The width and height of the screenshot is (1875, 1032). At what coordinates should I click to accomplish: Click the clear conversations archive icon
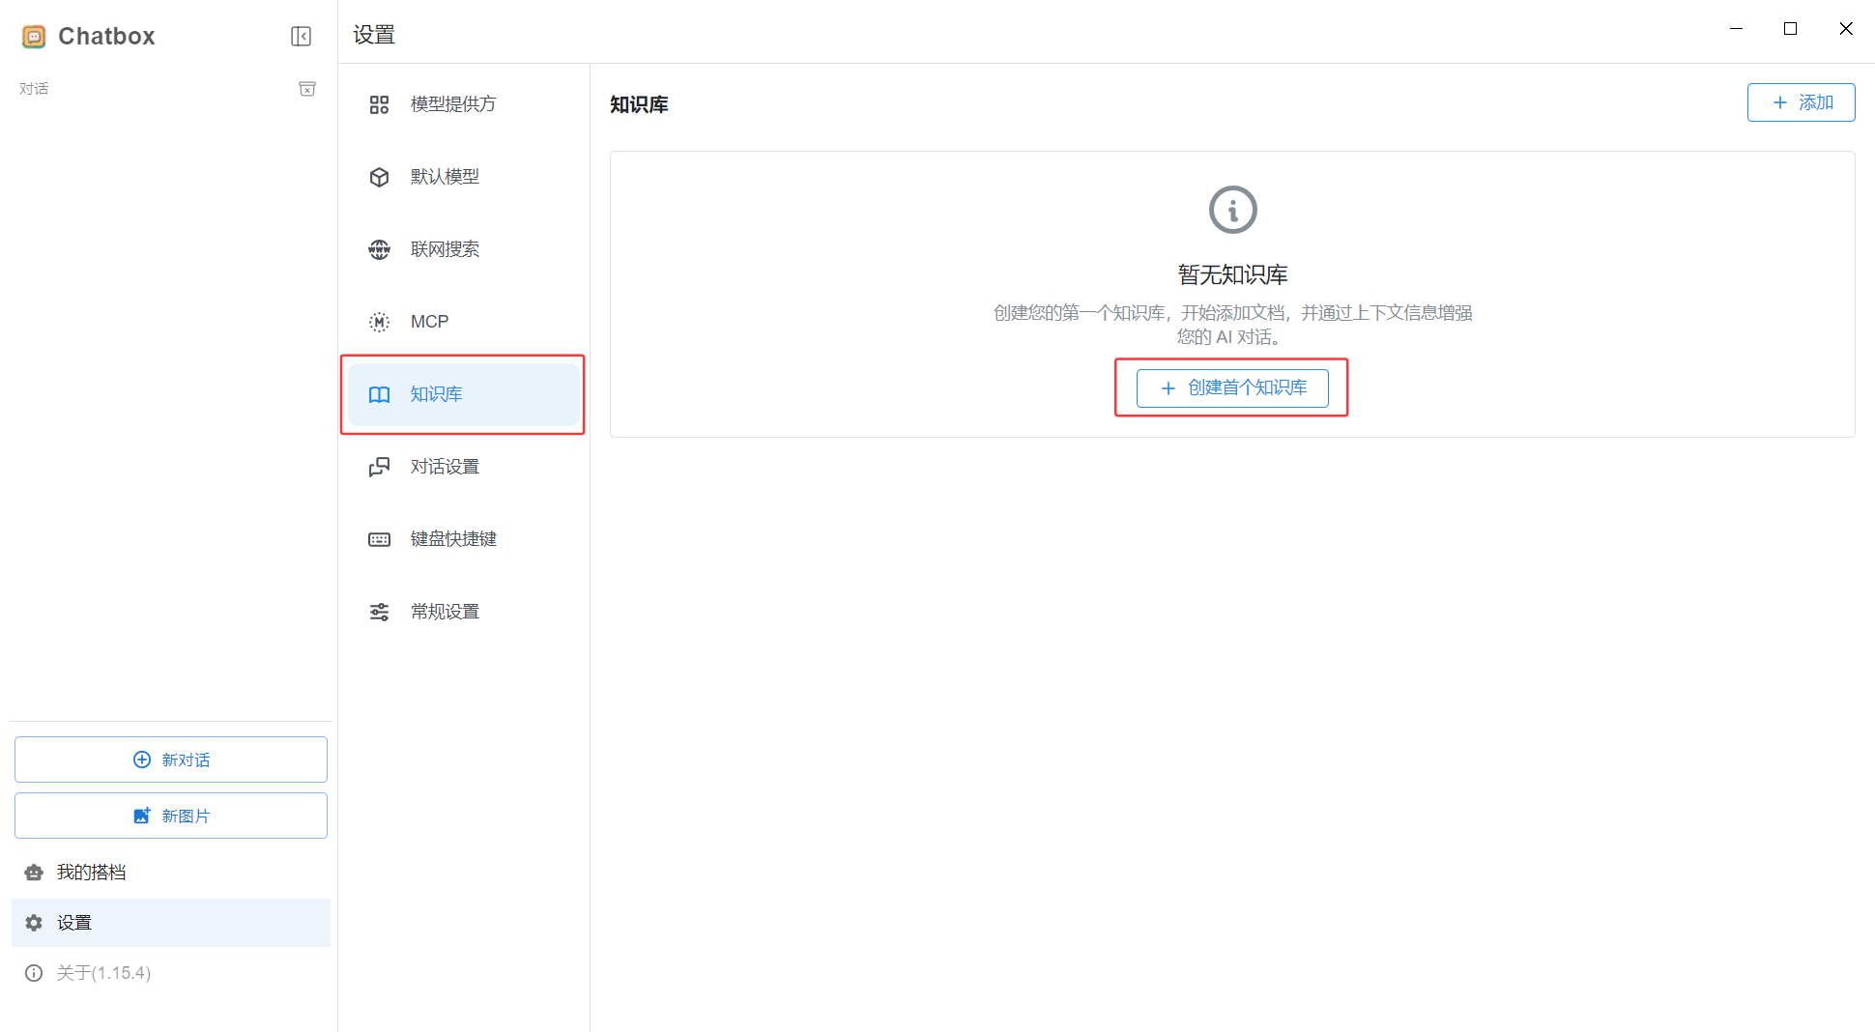click(x=307, y=89)
